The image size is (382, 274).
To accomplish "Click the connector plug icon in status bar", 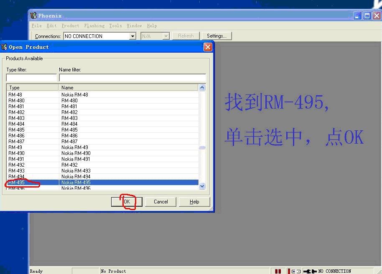I will 309,271.
